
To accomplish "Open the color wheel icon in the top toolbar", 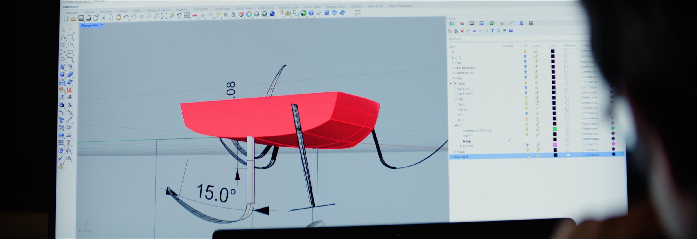I will click(x=249, y=14).
